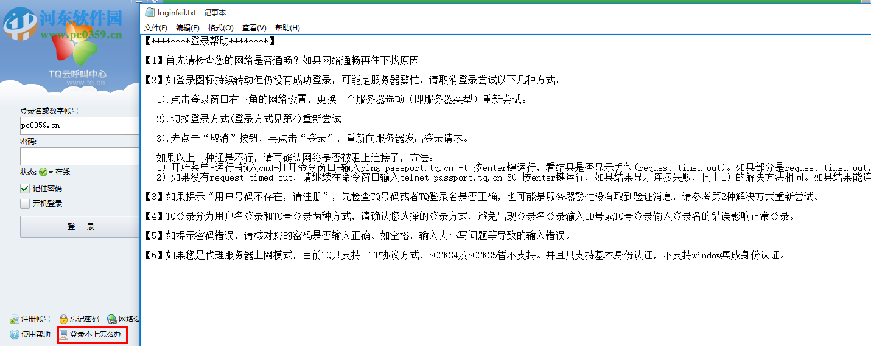
Task: Click the 【6】 proxy server help line
Action: [465, 255]
